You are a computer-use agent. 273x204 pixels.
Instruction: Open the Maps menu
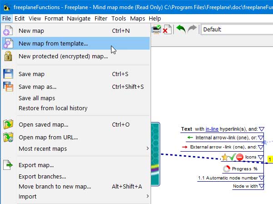point(137,18)
